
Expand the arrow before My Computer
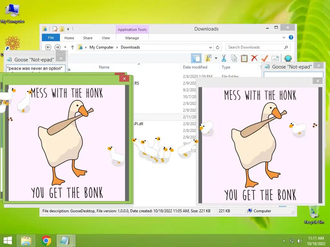pyautogui.click(x=86, y=48)
